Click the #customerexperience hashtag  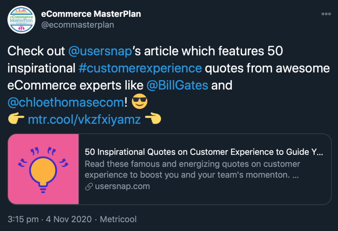tap(140, 69)
